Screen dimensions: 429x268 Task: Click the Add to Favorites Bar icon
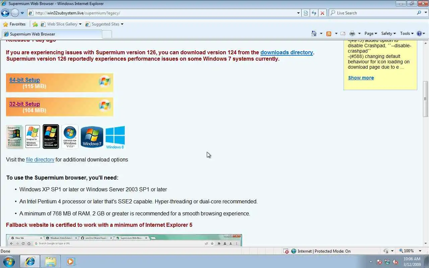point(35,24)
